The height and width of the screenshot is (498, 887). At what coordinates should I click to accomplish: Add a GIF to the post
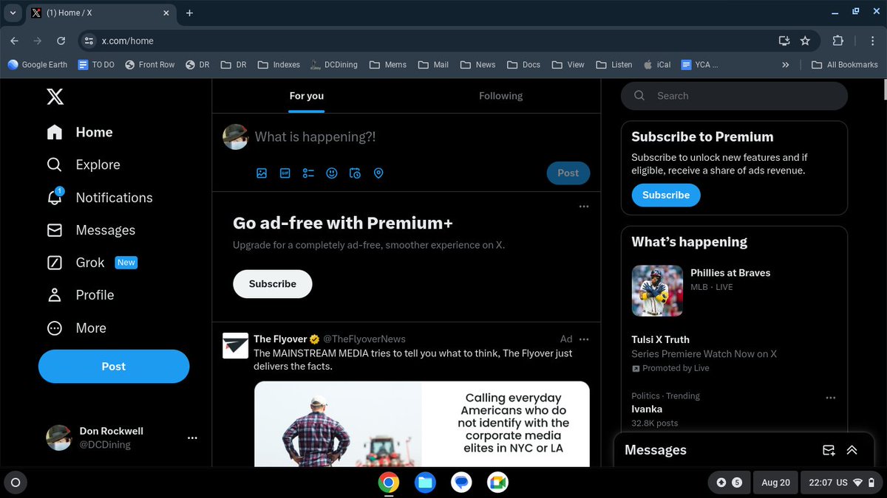tap(285, 173)
